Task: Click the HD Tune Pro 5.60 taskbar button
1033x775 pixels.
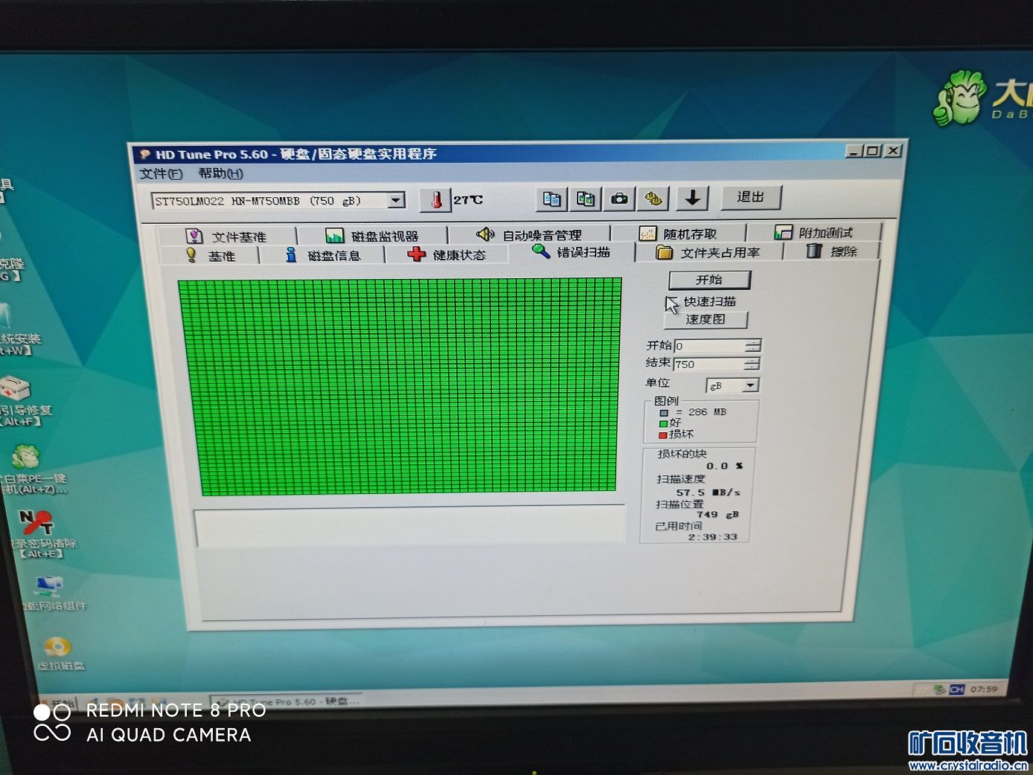Action: click(286, 701)
